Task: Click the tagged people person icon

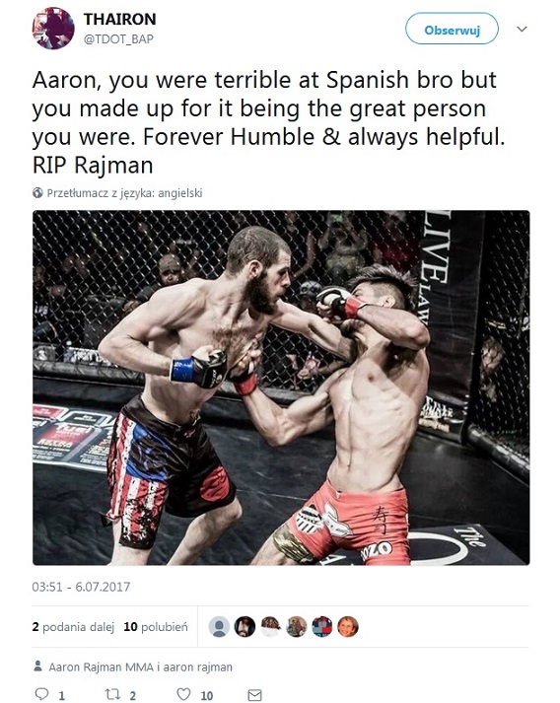Action: coord(38,666)
